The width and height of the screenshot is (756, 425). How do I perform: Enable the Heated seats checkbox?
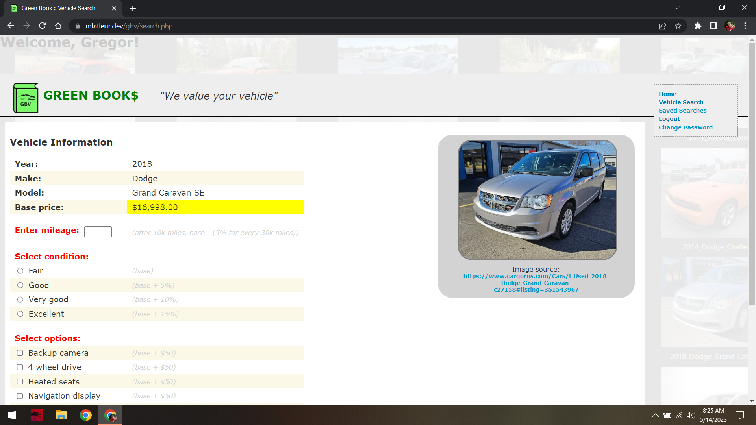point(20,382)
